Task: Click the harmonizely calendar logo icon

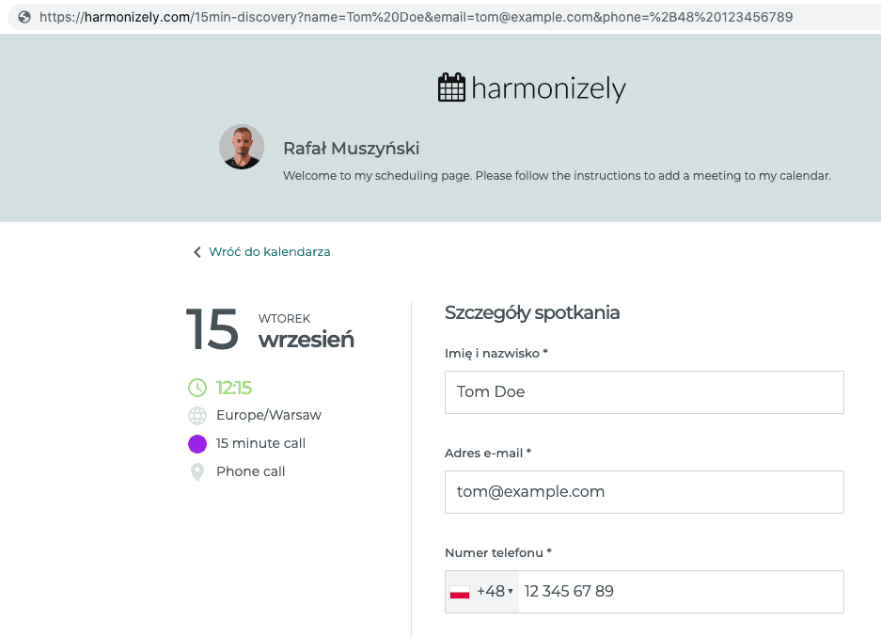Action: pyautogui.click(x=452, y=88)
